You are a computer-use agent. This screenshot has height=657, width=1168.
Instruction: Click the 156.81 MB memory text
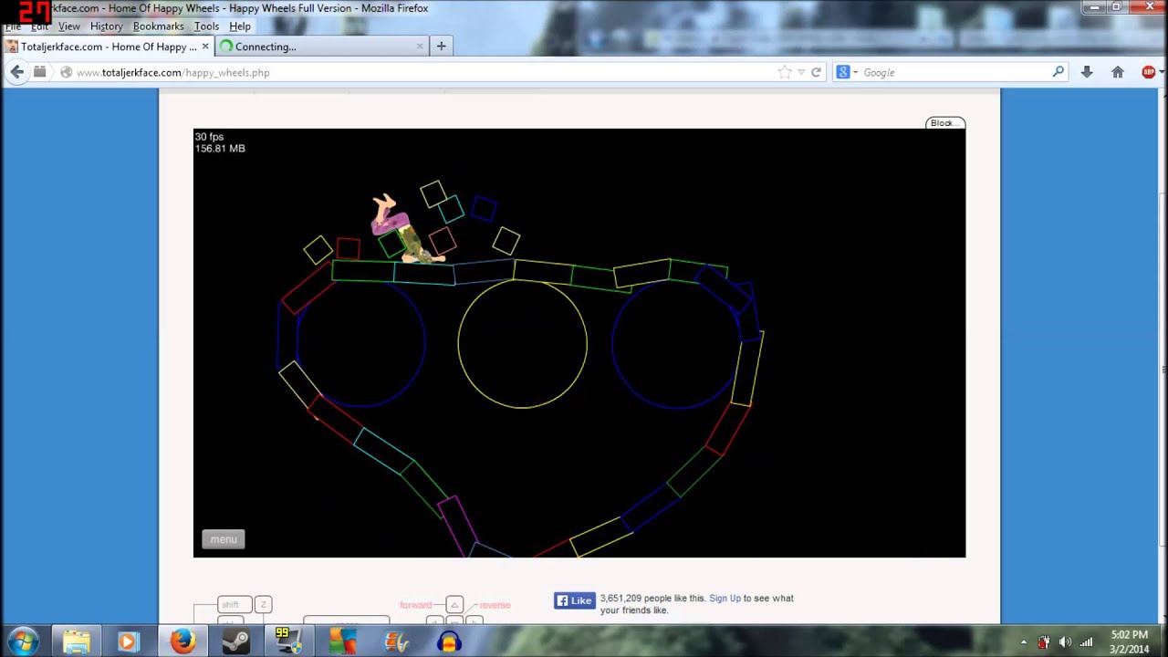pos(220,149)
